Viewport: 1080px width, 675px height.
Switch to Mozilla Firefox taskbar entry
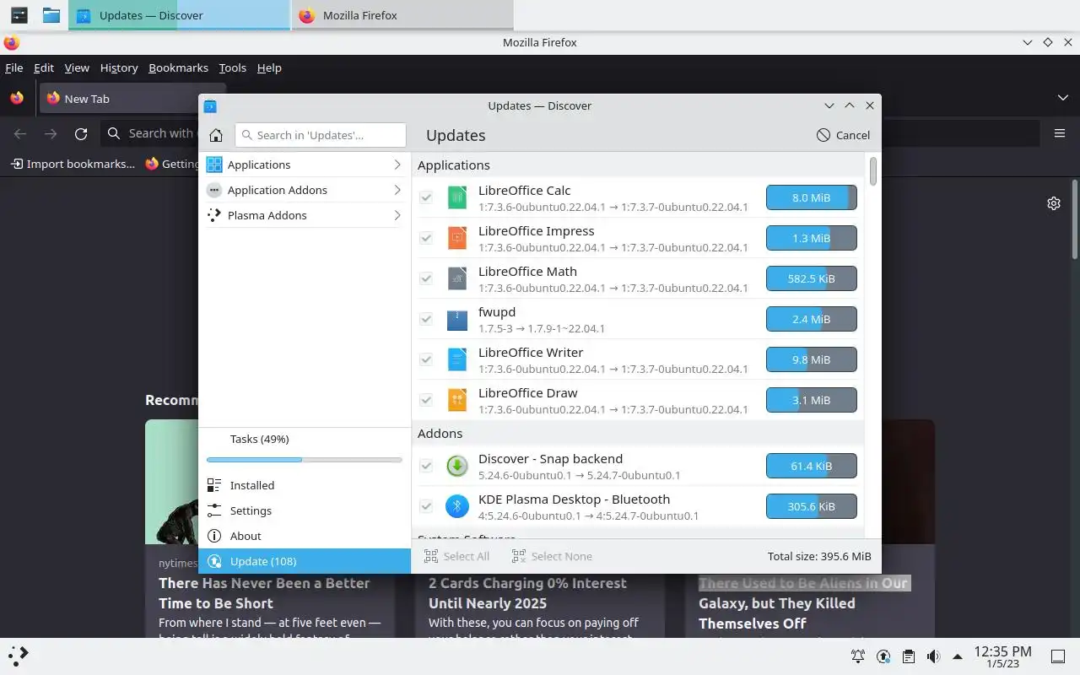pos(402,15)
